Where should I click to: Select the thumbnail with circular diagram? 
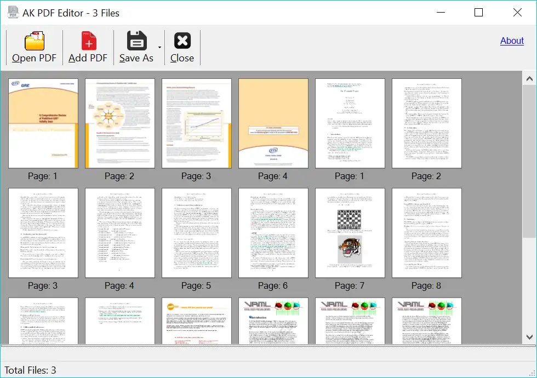coord(120,123)
